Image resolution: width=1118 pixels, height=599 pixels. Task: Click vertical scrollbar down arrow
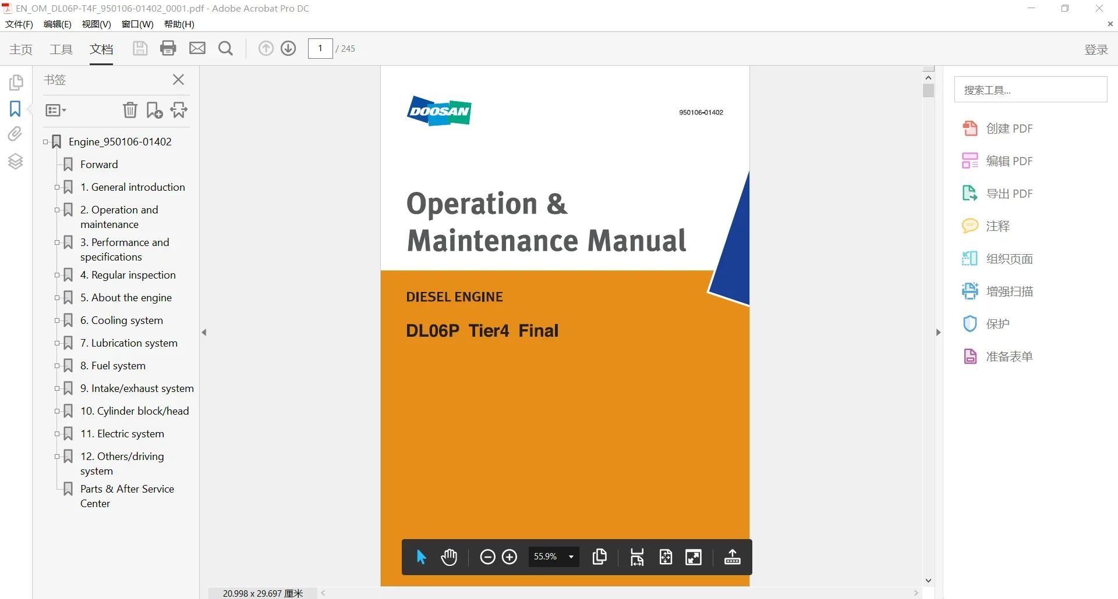point(929,580)
